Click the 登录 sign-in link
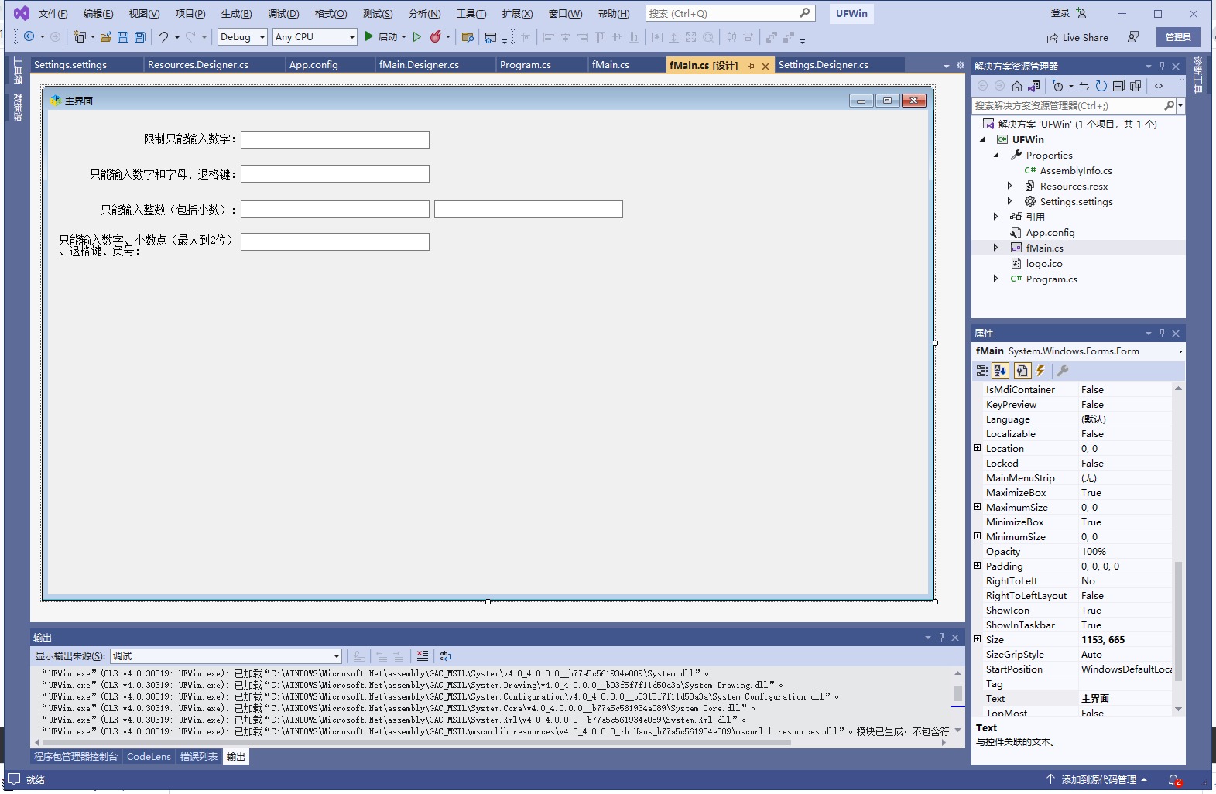This screenshot has height=794, width=1216. point(1060,13)
